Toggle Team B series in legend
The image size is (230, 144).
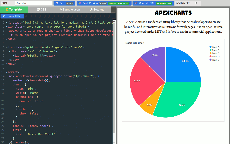214,50
